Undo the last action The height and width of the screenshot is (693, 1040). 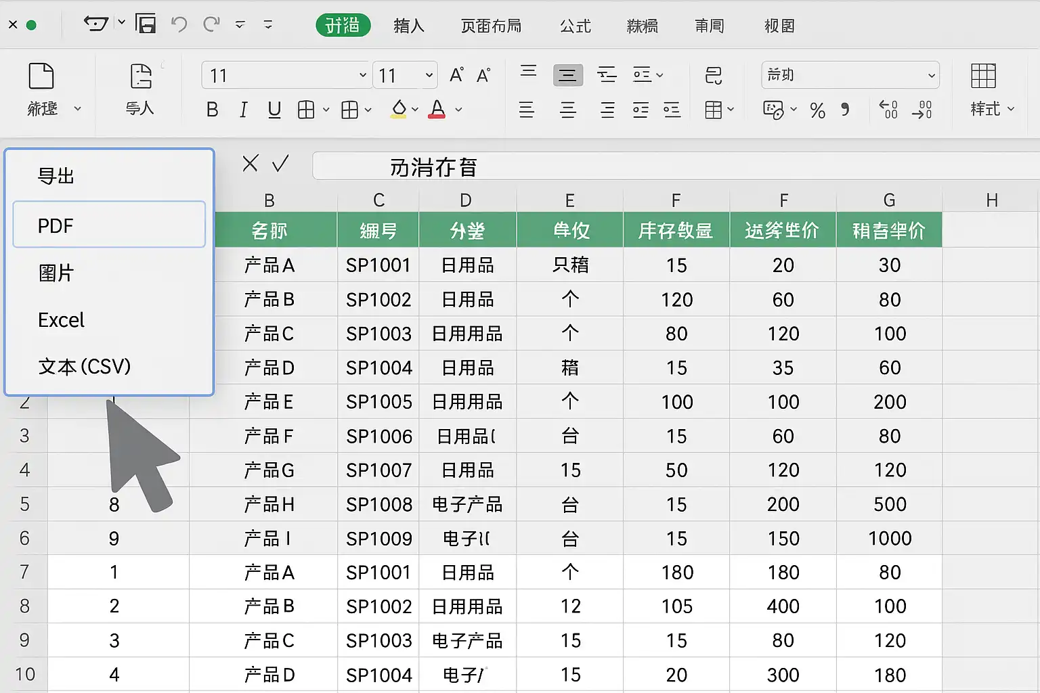(179, 24)
